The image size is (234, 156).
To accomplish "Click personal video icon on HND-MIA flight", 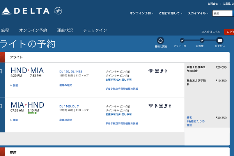I will tap(157, 71).
